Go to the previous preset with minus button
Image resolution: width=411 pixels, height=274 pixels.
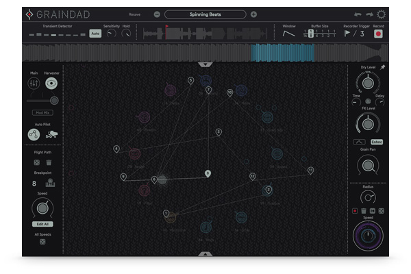[157, 14]
